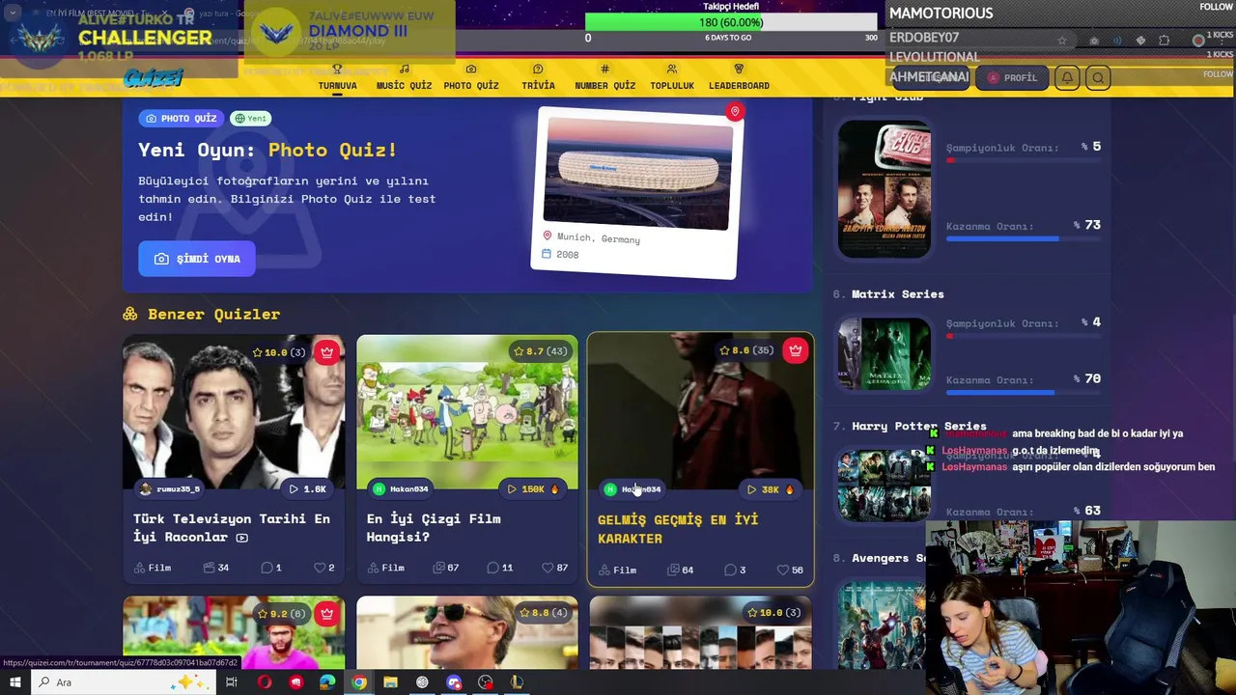Go to Photo Quiz in the top navigation
The image size is (1236, 695).
(471, 77)
